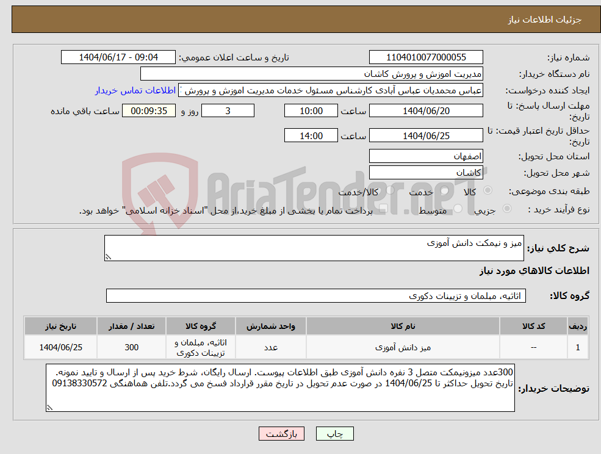
Task: Click the بازگشت button
Action: coord(281,433)
